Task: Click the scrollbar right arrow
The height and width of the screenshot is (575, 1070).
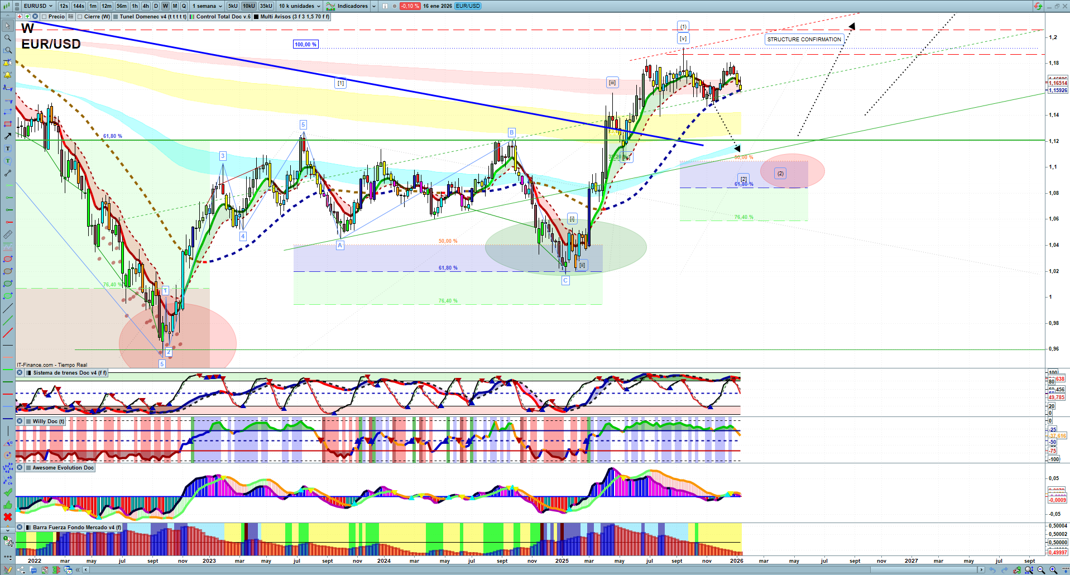Action: click(x=981, y=570)
